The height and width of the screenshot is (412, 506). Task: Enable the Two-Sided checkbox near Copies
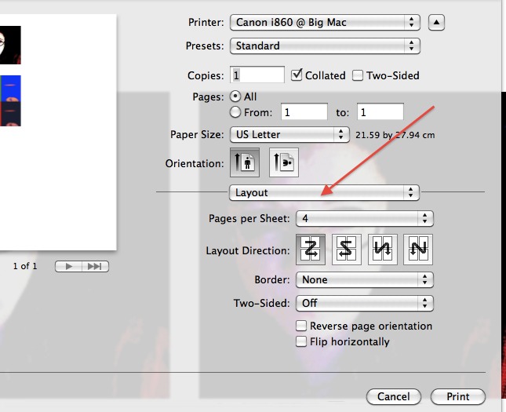358,75
